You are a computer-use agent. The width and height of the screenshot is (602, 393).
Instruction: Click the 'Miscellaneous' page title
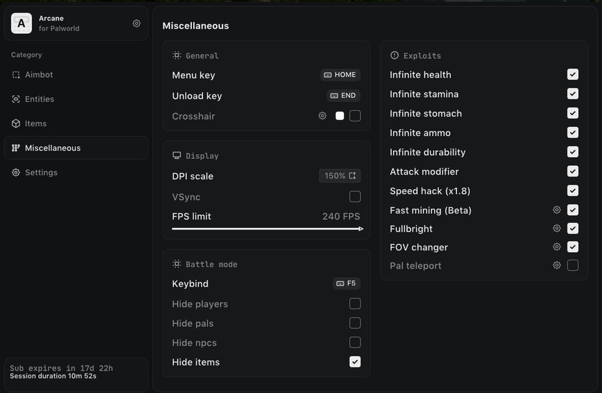[196, 26]
